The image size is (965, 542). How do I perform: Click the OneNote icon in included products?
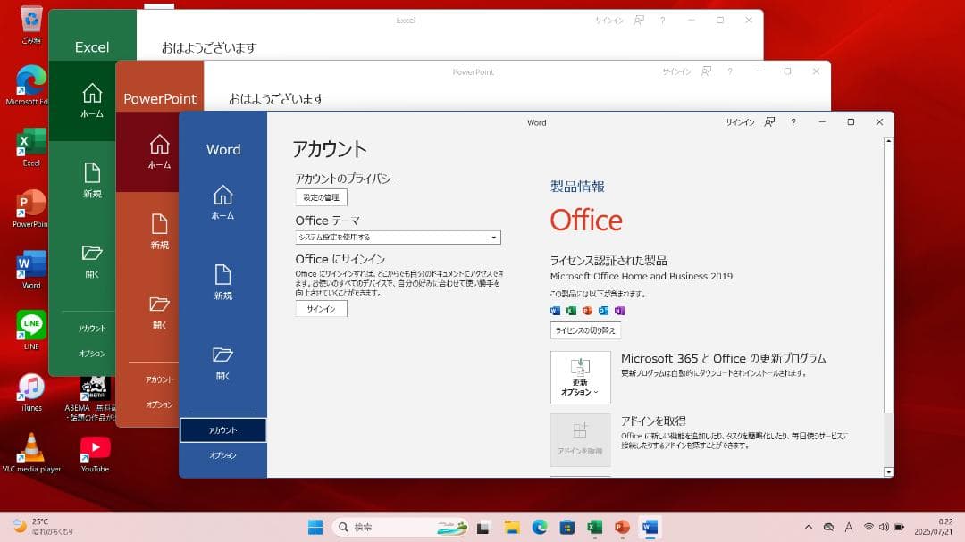[x=619, y=310]
